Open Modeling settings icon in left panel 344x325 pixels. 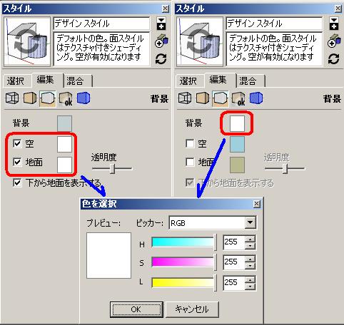coord(84,98)
